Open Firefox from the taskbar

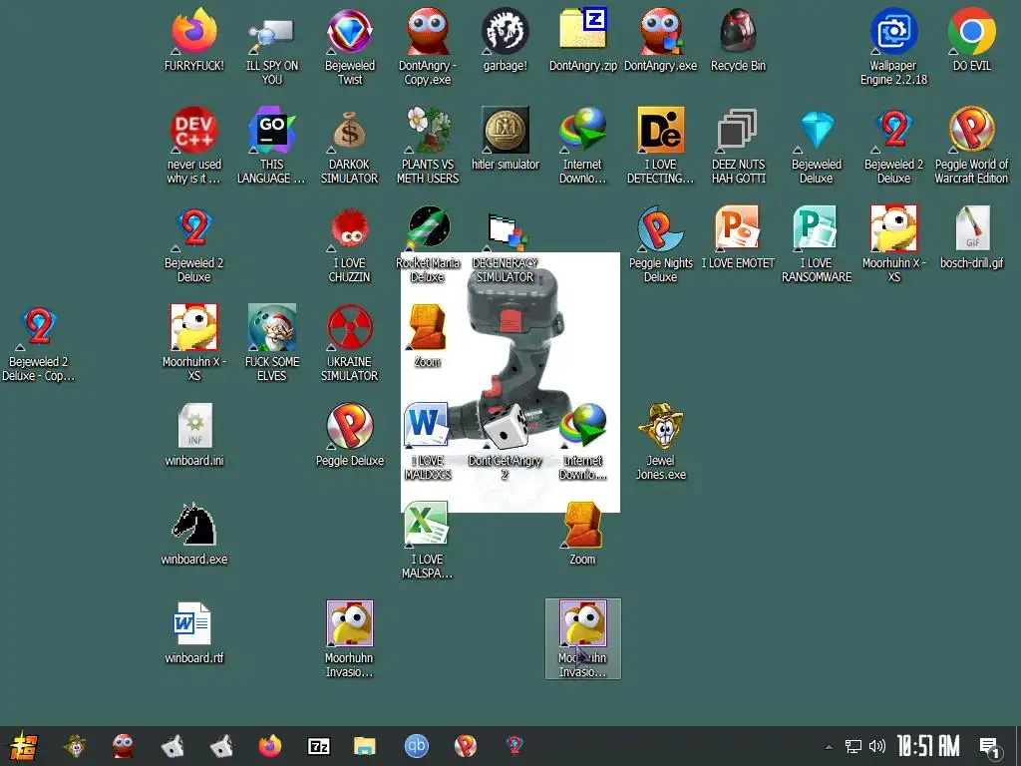coord(270,746)
